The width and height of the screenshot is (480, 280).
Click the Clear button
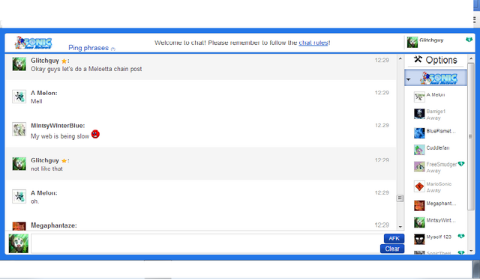(392, 249)
